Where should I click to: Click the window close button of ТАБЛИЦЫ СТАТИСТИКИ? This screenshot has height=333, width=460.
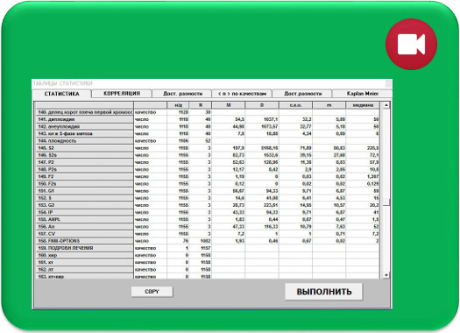(388, 83)
